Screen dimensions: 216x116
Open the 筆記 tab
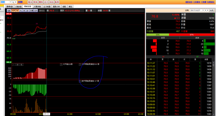click(70, 7)
